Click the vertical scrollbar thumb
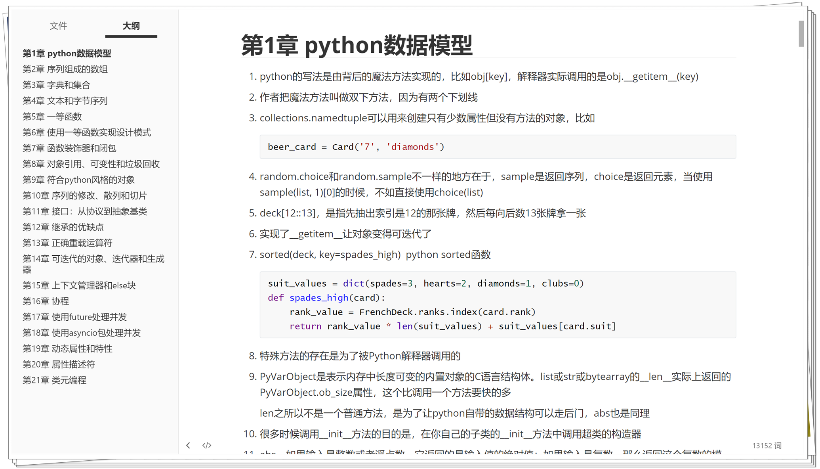Viewport: 820px width, 469px height. pos(801,34)
